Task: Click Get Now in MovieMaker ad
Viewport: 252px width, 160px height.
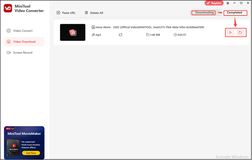Action: [31, 153]
